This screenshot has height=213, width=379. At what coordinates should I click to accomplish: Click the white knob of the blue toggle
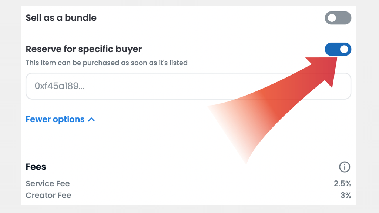pos(344,49)
